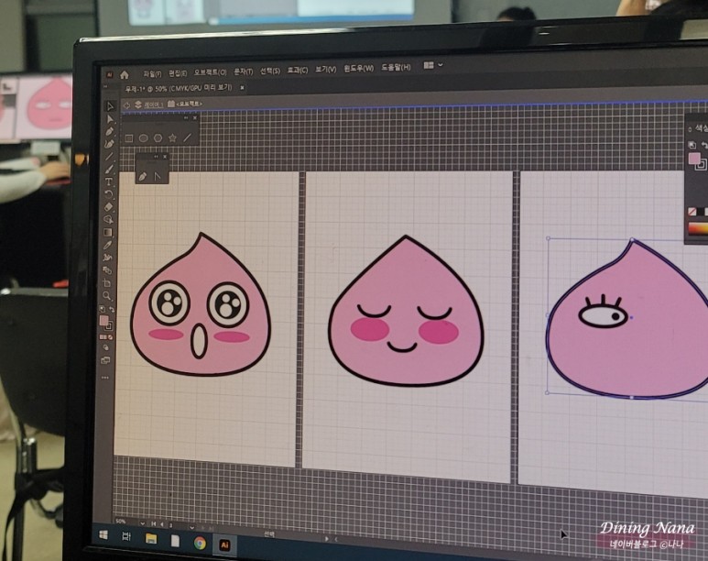The image size is (708, 561).
Task: Select the Gradient tool
Action: [108, 232]
